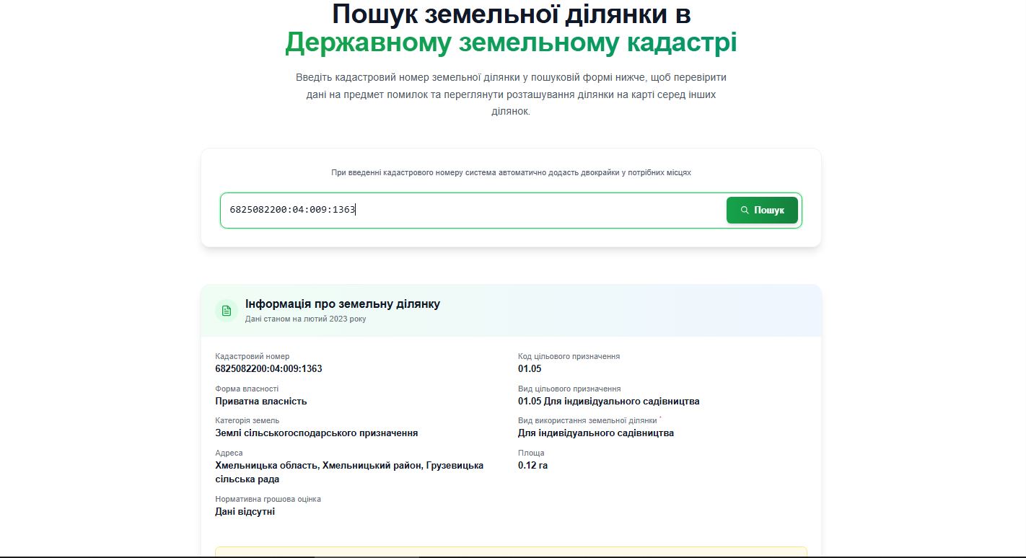Click the 'Пошук земельної ділянки в' heading line

tap(511, 14)
